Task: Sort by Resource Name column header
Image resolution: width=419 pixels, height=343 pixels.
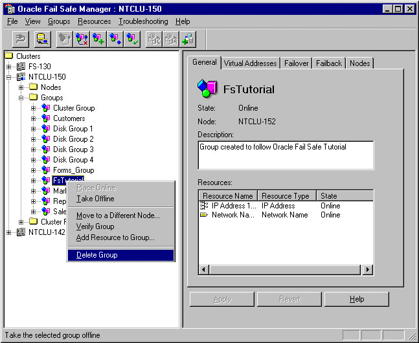Action: (228, 196)
